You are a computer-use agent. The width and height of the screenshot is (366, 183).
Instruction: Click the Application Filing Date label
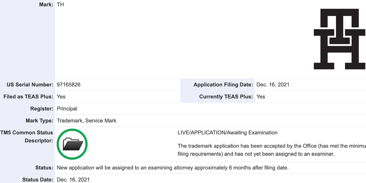223,85
